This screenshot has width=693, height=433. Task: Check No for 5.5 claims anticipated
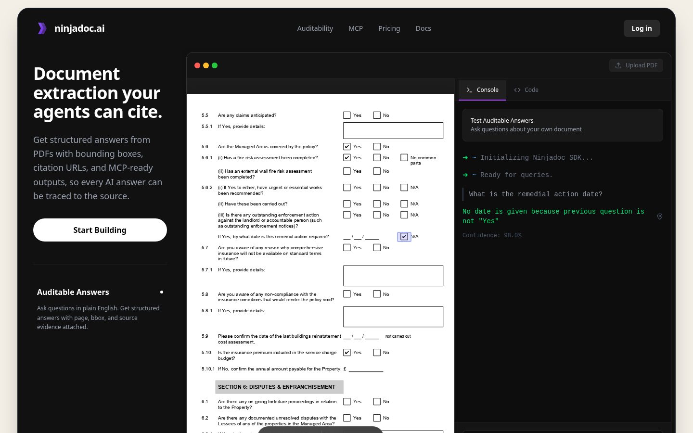[x=377, y=115]
